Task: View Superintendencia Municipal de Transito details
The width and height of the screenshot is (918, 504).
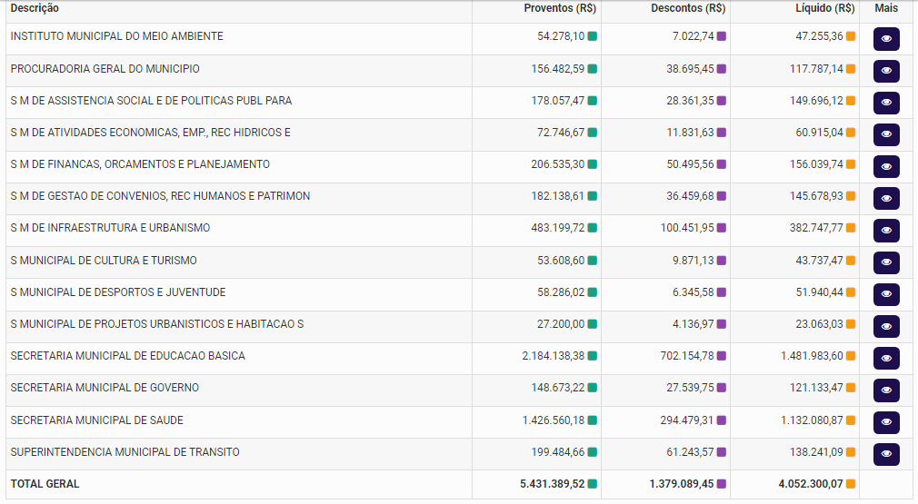Action: [x=886, y=454]
